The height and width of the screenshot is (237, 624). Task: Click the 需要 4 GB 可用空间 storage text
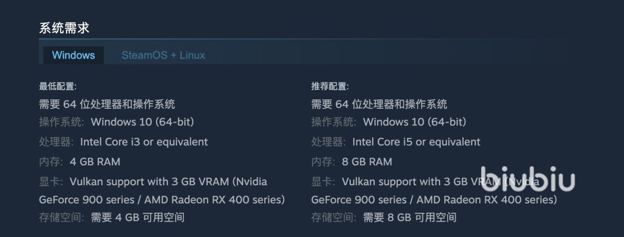[137, 217]
